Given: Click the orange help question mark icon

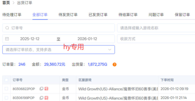Looking at the screenshot, I should pyautogui.click(x=115, y=64).
